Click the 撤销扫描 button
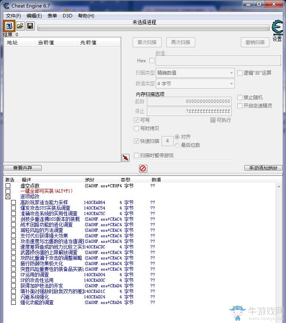The height and width of the screenshot is (323, 286). pos(255,42)
